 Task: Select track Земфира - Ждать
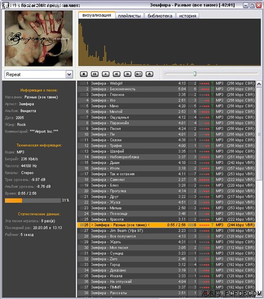pyautogui.click(x=166, y=242)
